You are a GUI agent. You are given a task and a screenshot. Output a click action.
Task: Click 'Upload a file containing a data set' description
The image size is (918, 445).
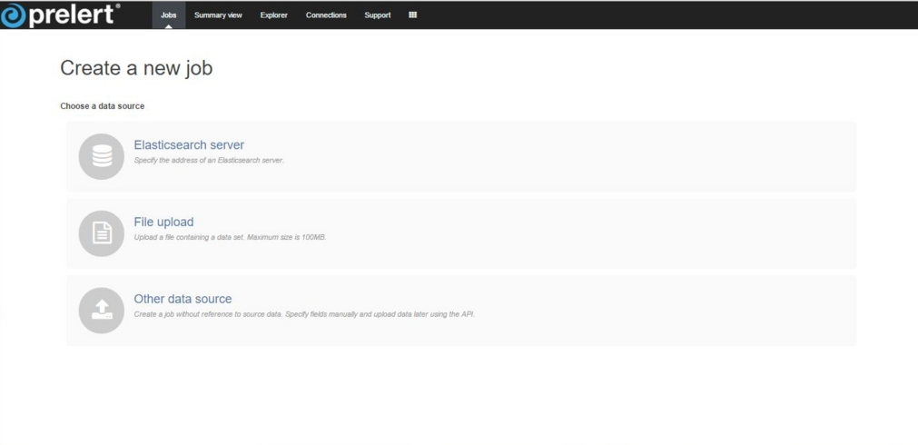[230, 237]
